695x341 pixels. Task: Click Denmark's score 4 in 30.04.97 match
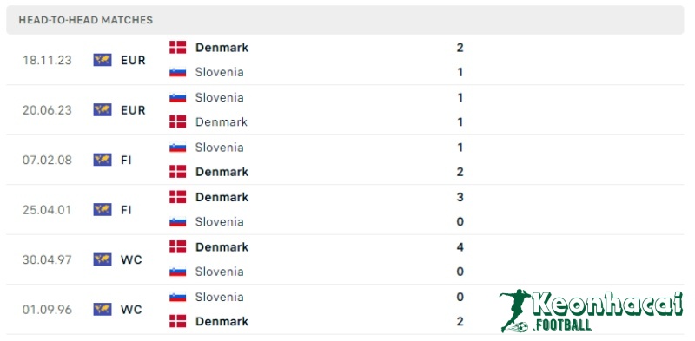(460, 247)
